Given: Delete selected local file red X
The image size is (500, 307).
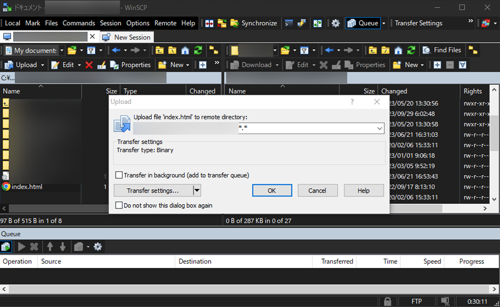Looking at the screenshot, I should click(x=89, y=65).
